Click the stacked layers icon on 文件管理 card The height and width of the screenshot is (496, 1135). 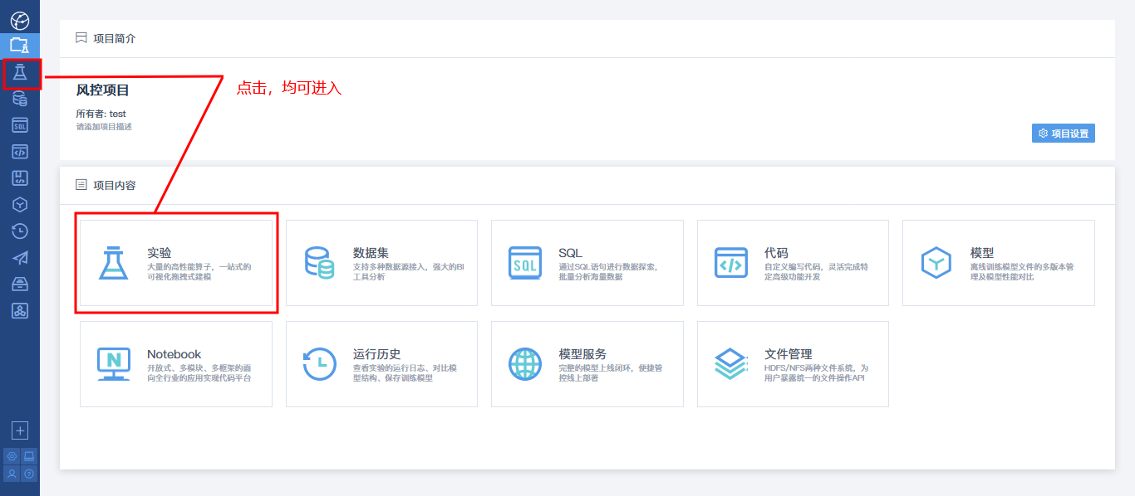click(731, 364)
